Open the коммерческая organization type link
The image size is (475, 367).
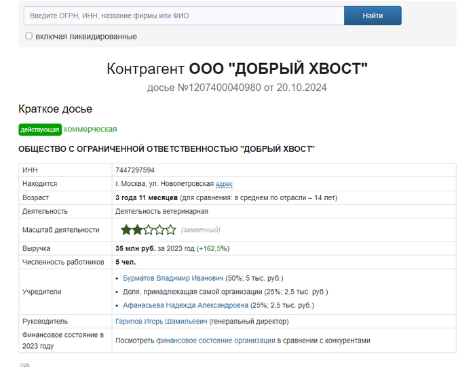[90, 129]
